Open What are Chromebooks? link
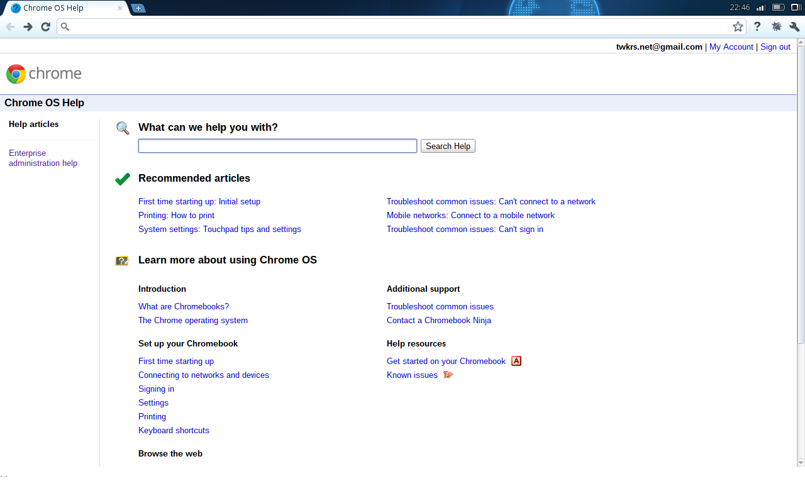805x503 pixels. 184,306
